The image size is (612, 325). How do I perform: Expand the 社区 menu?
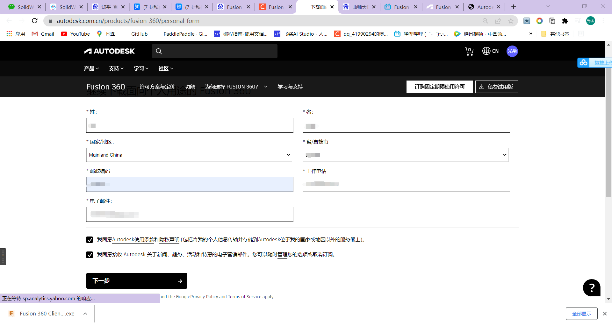click(166, 68)
